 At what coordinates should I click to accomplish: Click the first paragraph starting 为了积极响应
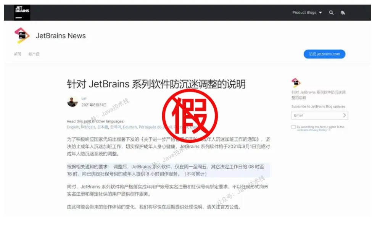pos(168,147)
